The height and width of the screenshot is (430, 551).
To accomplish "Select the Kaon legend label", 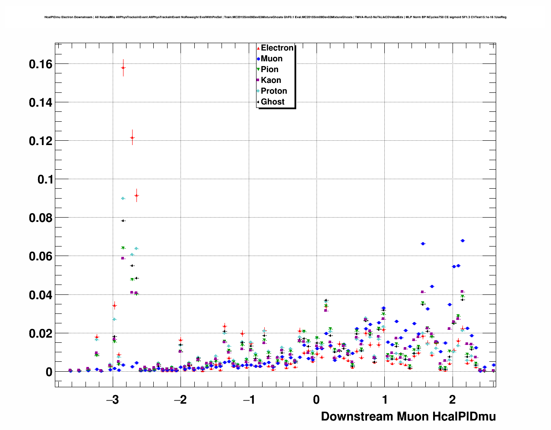I will (271, 80).
